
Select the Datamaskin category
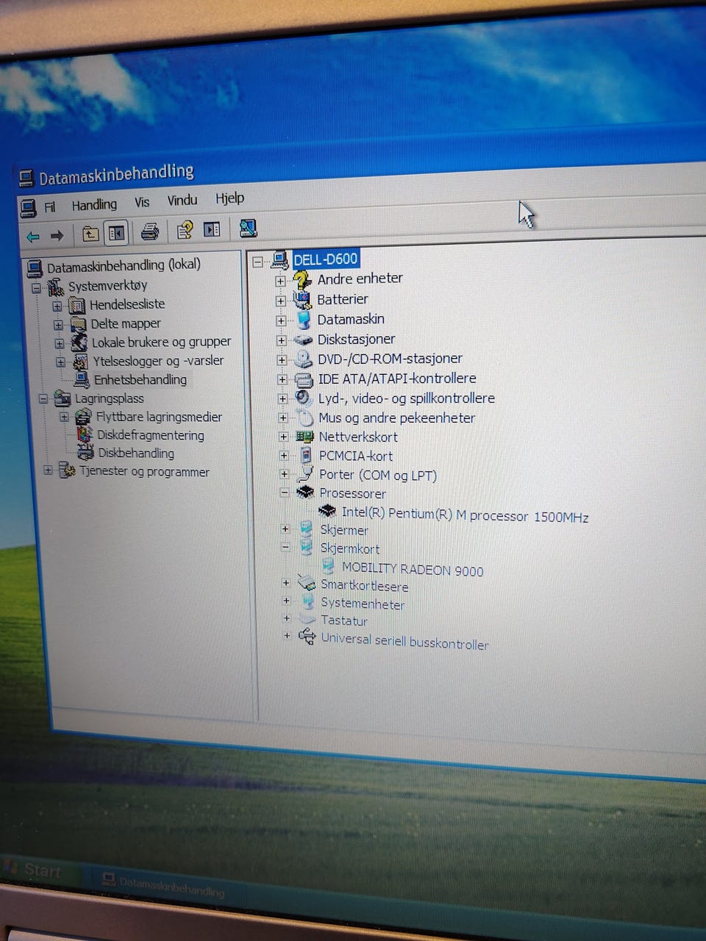351,319
